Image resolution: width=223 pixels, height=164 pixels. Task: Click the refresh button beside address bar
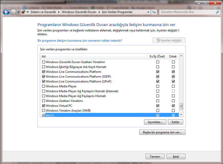click(154, 12)
